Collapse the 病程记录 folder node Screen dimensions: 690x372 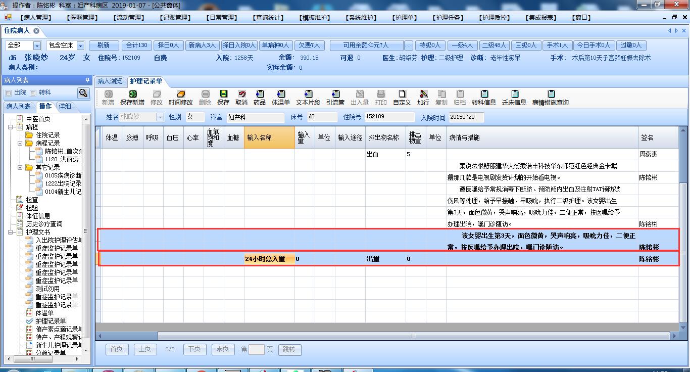(x=20, y=143)
